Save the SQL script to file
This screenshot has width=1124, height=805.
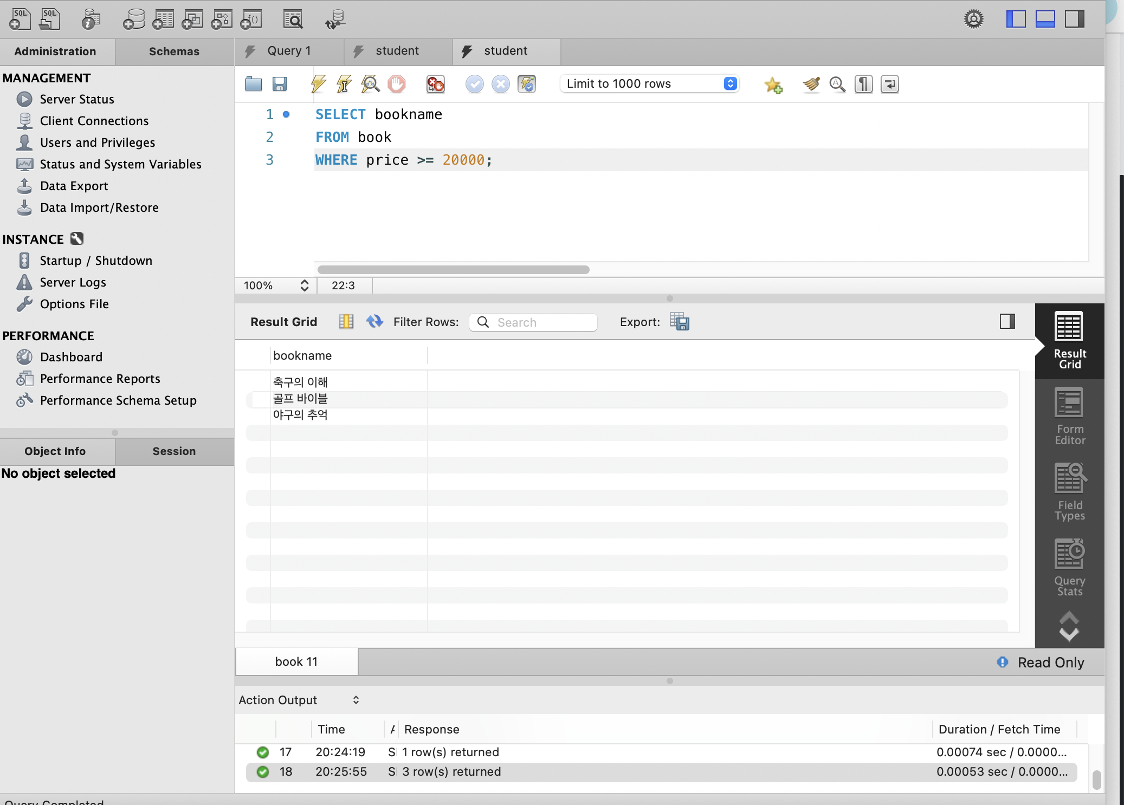tap(280, 84)
